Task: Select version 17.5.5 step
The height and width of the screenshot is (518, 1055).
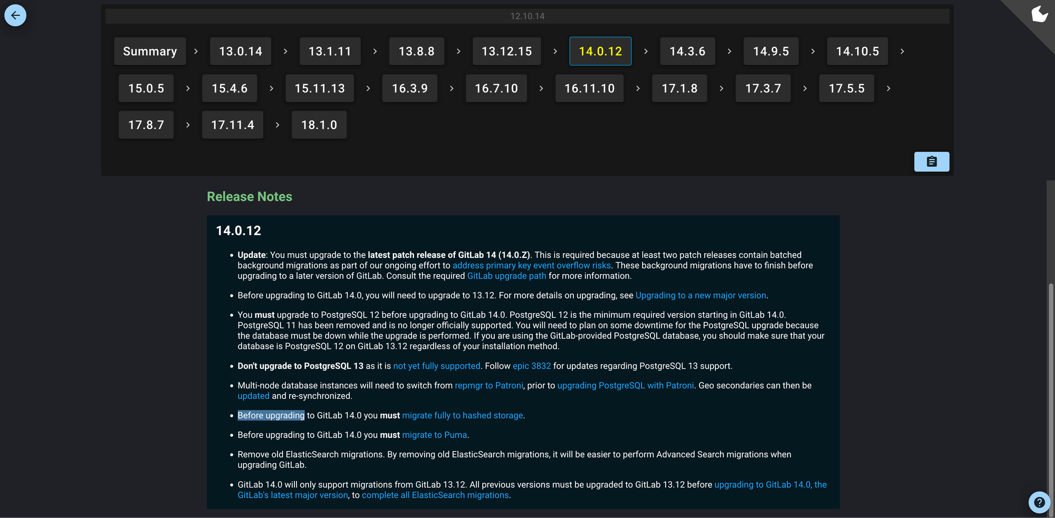Action: [x=846, y=88]
